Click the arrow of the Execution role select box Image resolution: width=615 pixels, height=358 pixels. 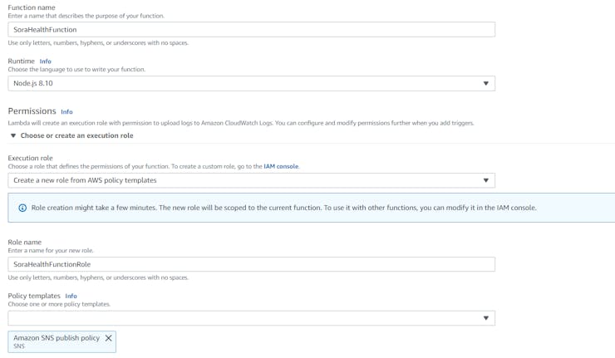point(486,180)
